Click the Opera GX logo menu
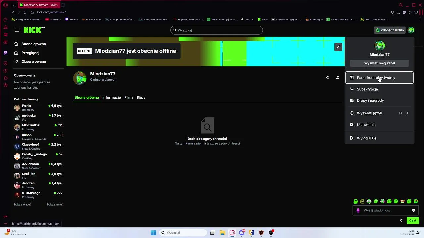424x238 pixels. [5, 5]
